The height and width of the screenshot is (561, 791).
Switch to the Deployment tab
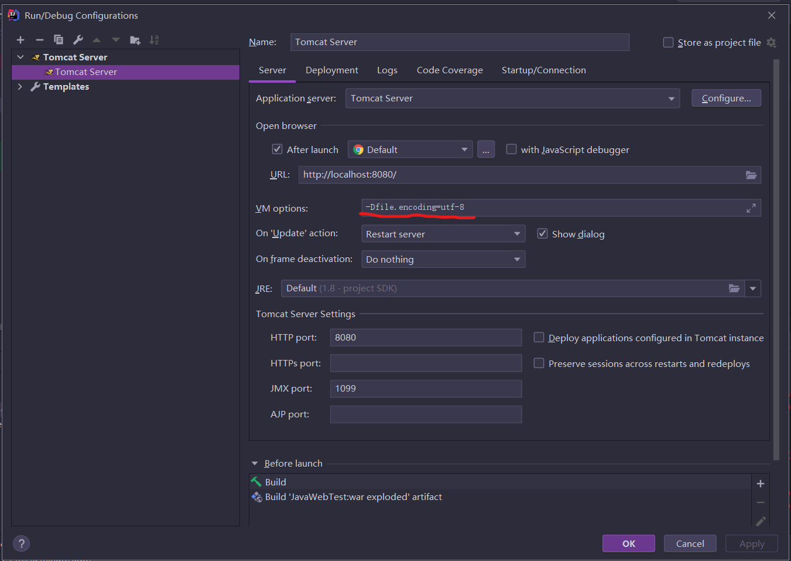(x=331, y=70)
